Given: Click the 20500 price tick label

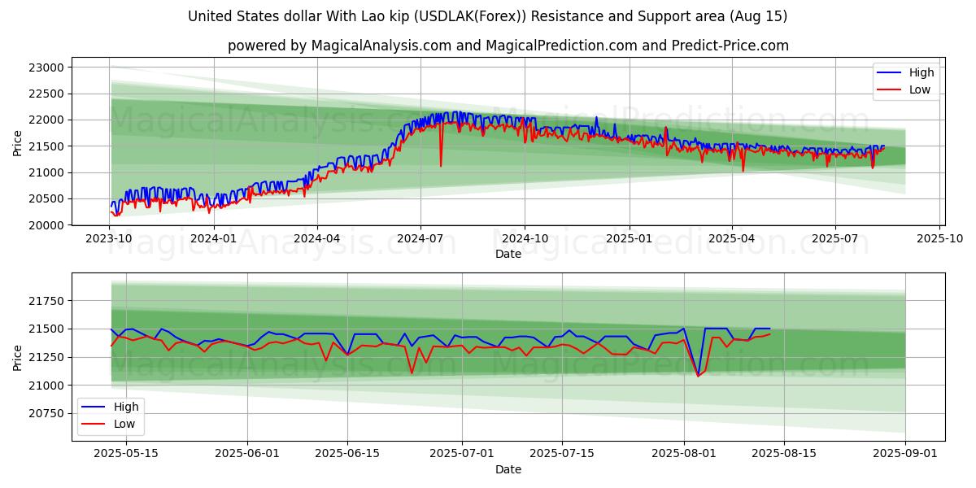Looking at the screenshot, I should tap(46, 198).
